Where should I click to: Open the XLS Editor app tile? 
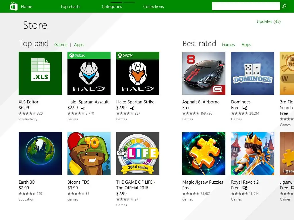click(x=40, y=73)
